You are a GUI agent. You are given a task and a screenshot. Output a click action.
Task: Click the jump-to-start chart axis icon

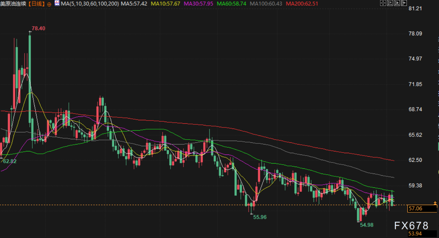(x=390, y=3)
